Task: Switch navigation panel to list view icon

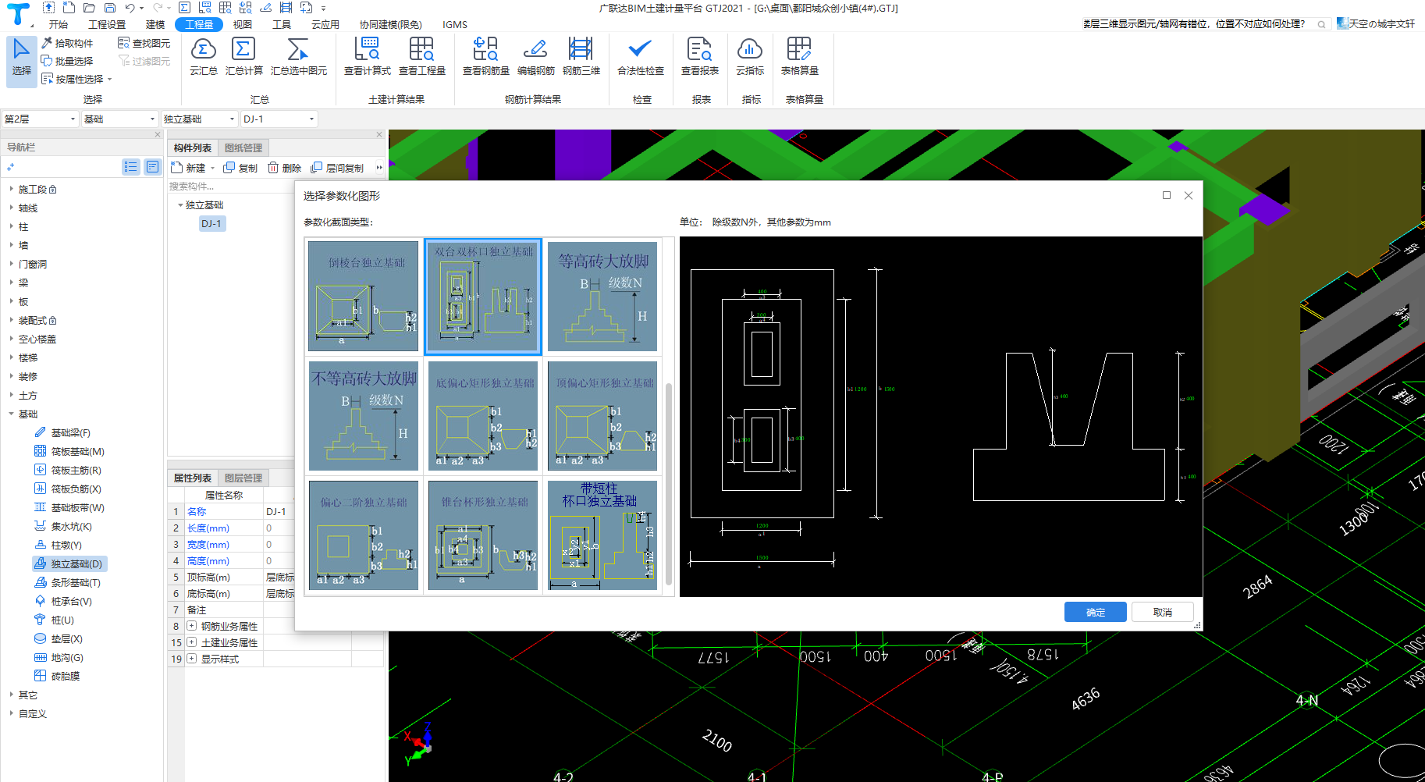Action: (131, 166)
